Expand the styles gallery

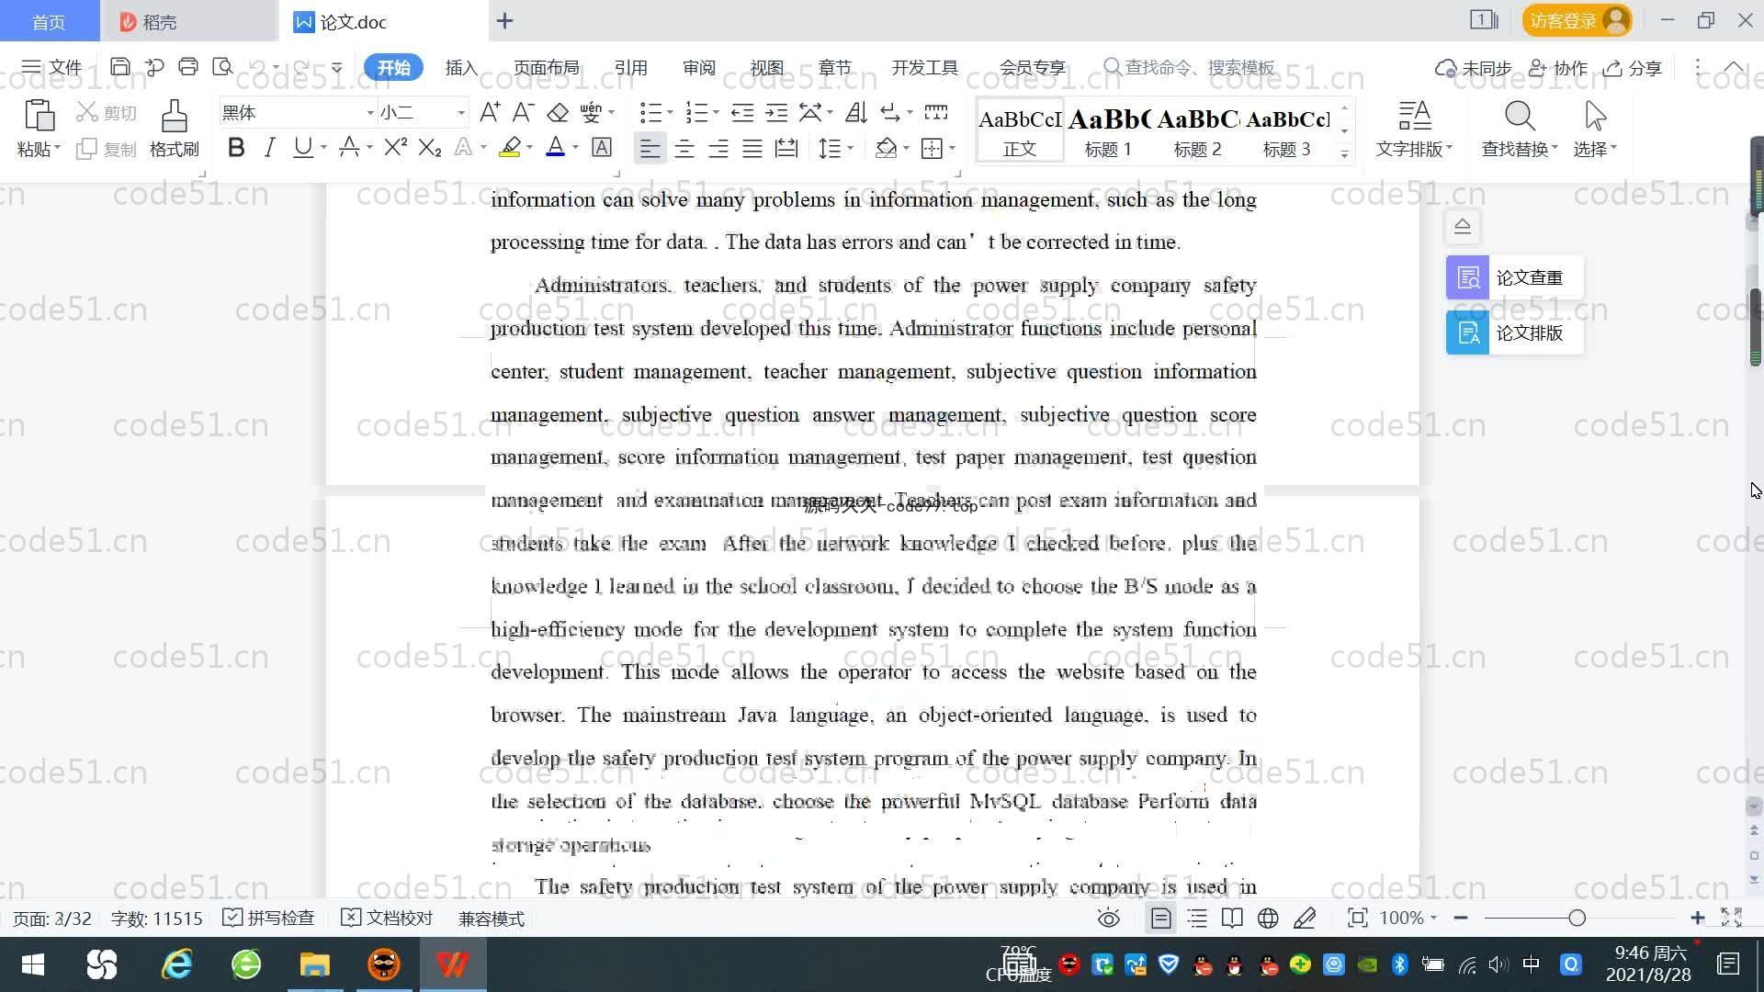[x=1344, y=154]
